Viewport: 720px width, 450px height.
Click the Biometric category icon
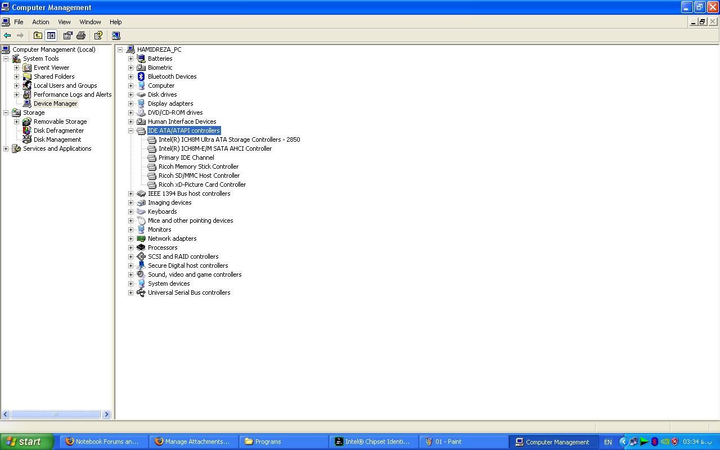tap(141, 67)
